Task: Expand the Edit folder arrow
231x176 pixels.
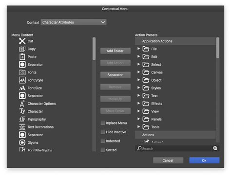Action: tap(138, 56)
